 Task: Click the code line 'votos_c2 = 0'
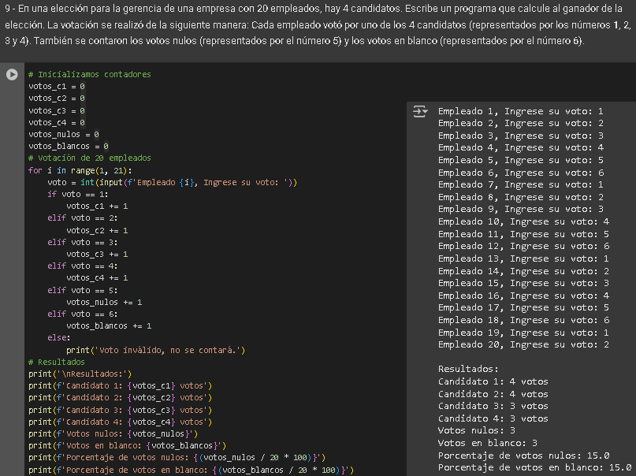coord(57,99)
